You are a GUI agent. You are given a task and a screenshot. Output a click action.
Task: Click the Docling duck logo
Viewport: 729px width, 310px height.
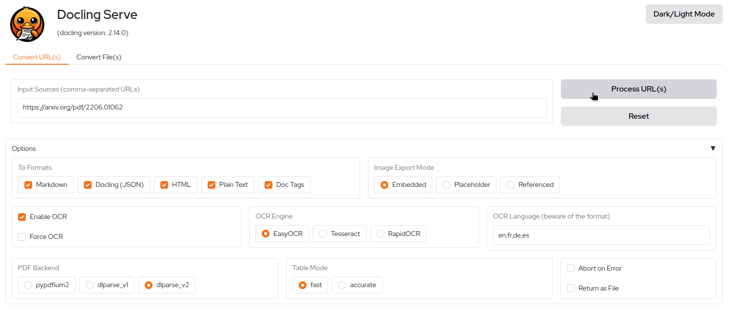point(27,23)
